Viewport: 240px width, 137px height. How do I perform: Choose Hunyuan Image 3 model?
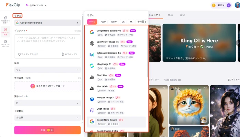point(116,100)
